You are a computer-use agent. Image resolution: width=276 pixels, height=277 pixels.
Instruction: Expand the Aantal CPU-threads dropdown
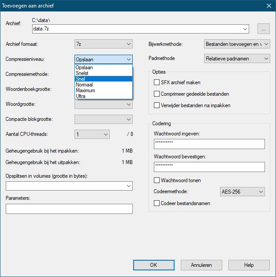[92, 134]
